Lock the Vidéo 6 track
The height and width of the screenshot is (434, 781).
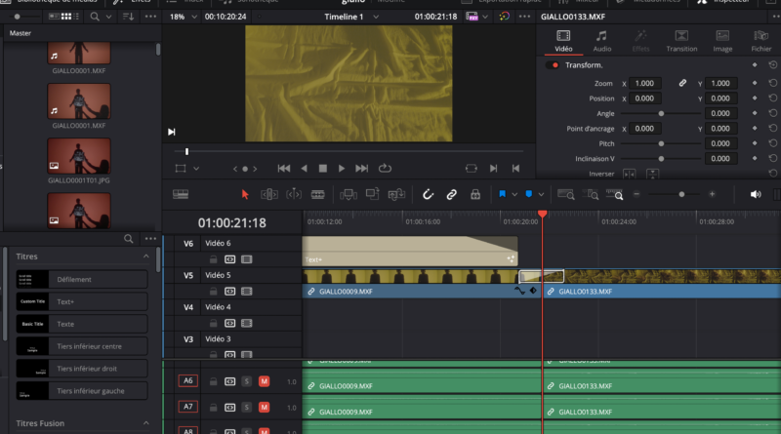click(x=213, y=259)
